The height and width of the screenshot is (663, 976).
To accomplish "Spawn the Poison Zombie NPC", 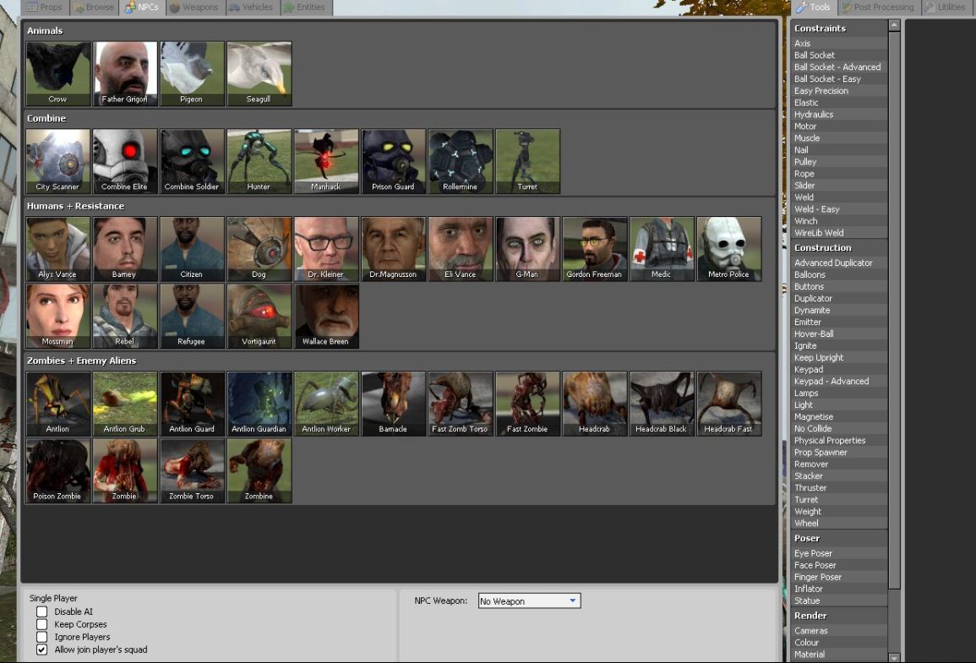I will tap(57, 470).
